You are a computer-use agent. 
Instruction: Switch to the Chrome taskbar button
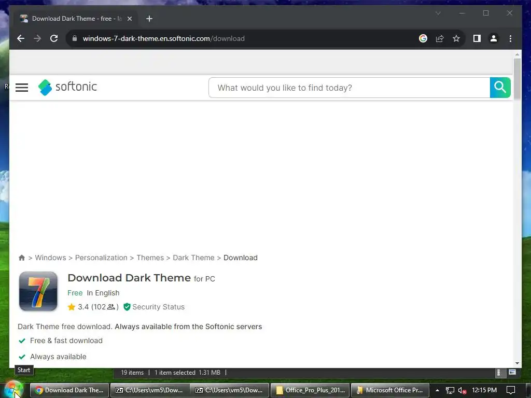[69, 390]
